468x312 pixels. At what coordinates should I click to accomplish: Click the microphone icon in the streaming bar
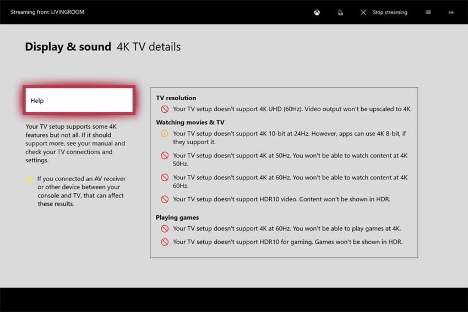pos(340,12)
